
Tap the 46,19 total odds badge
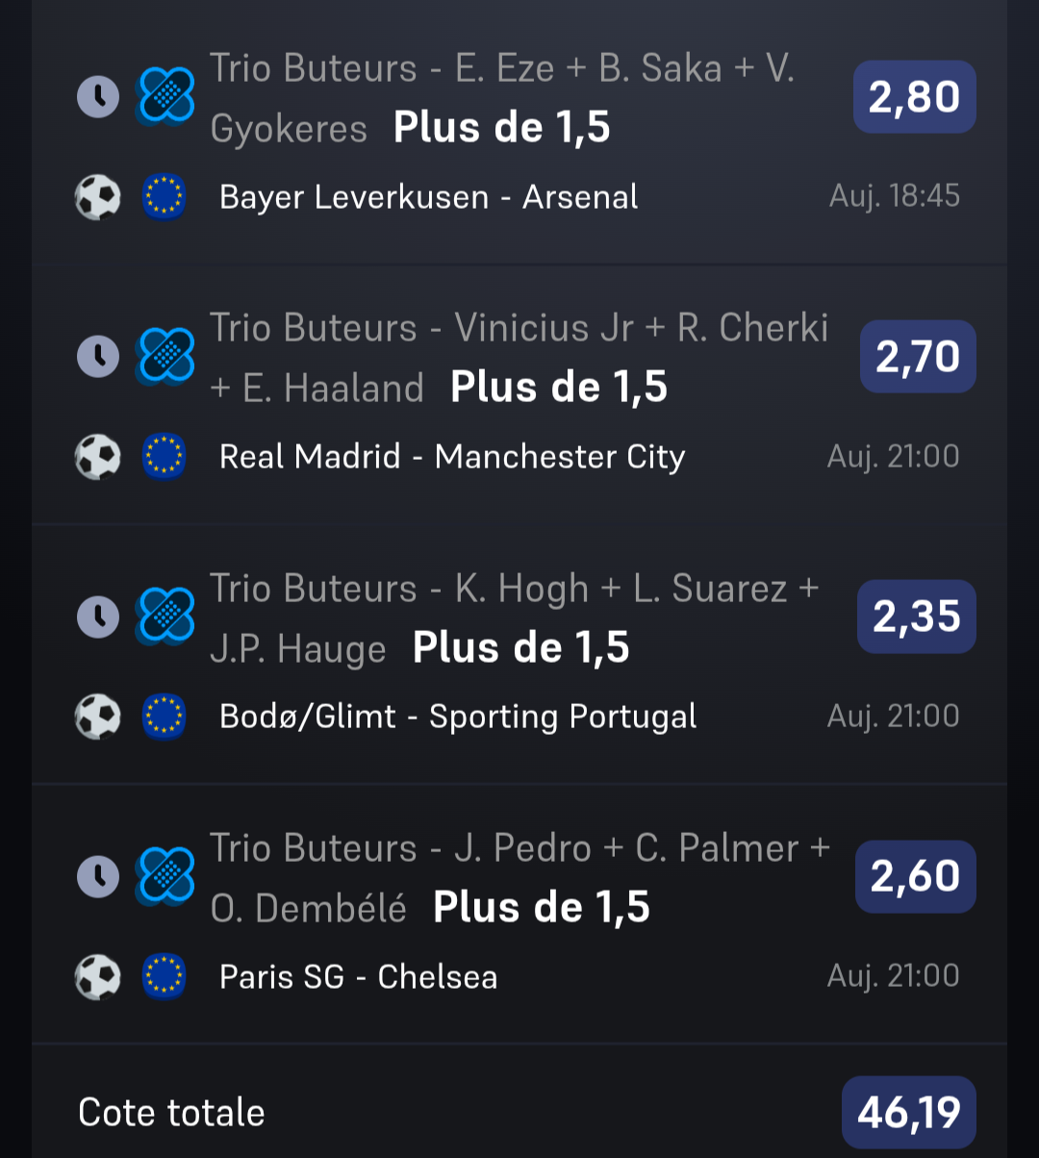(908, 1113)
